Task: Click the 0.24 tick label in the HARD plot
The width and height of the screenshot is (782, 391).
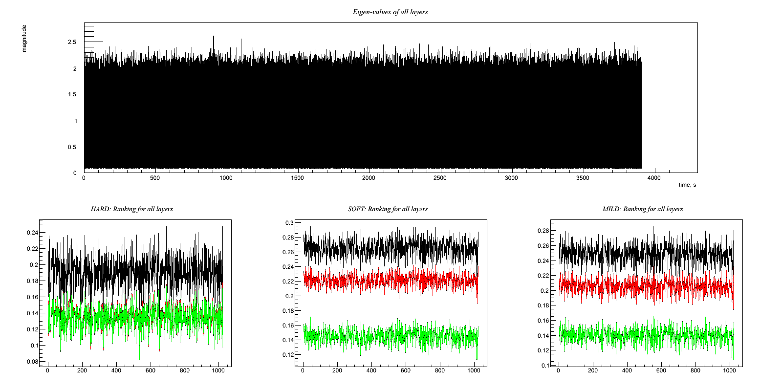Action: 32,233
